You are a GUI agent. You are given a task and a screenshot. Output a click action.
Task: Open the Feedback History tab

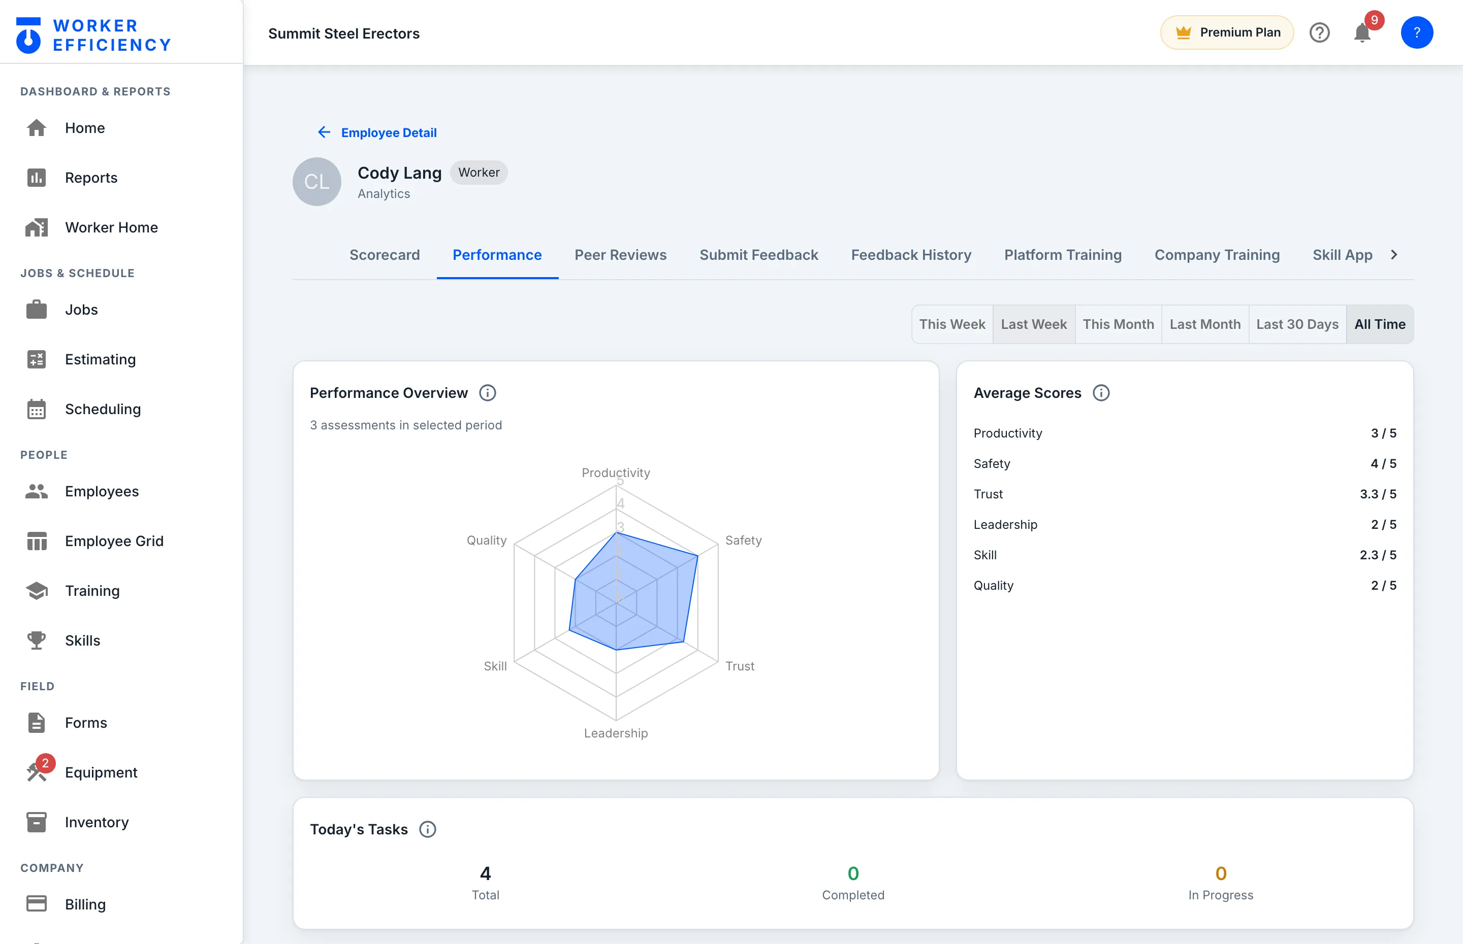pos(911,254)
